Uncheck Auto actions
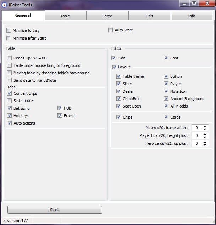Viewport: 216px width, 225px height. click(x=9, y=123)
